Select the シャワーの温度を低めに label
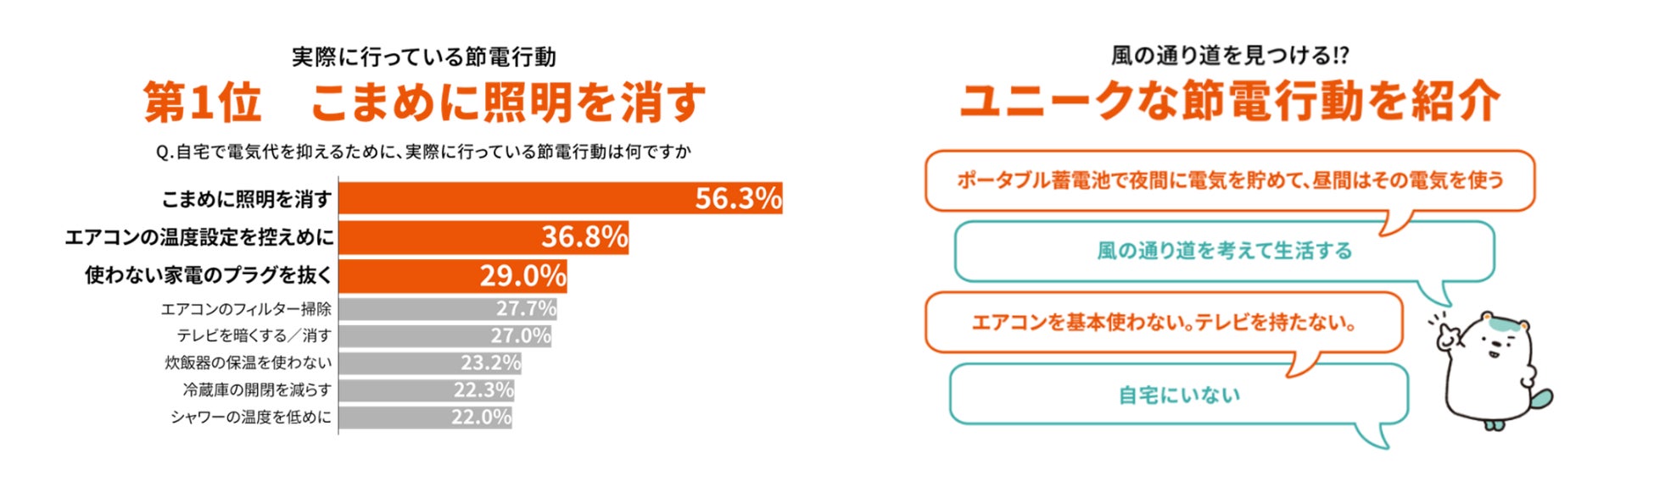Viewport: 1654px width, 481px height. click(x=251, y=417)
